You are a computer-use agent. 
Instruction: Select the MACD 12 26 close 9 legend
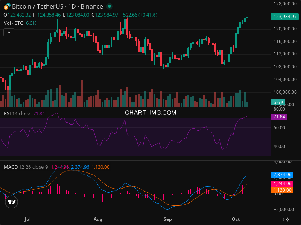click(x=26, y=167)
